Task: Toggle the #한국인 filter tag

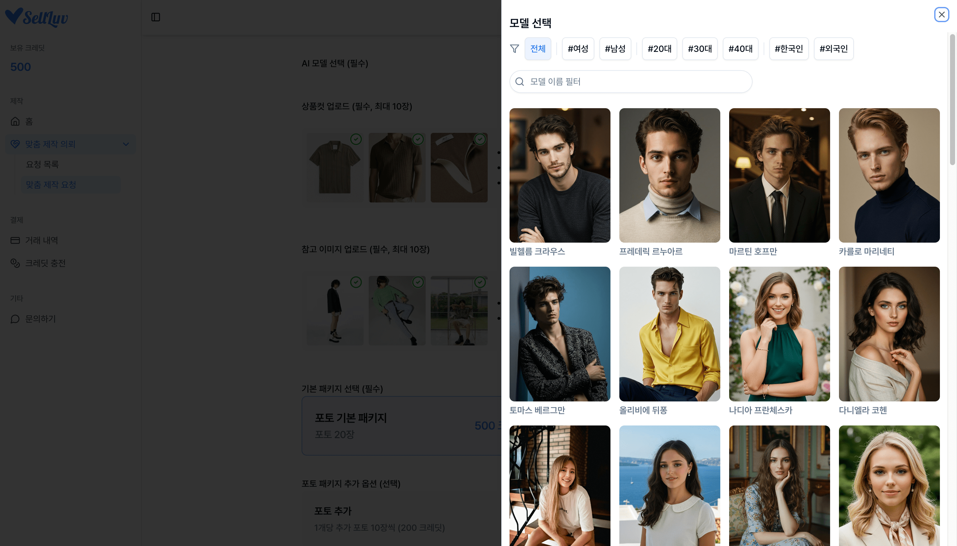Action: (x=789, y=49)
